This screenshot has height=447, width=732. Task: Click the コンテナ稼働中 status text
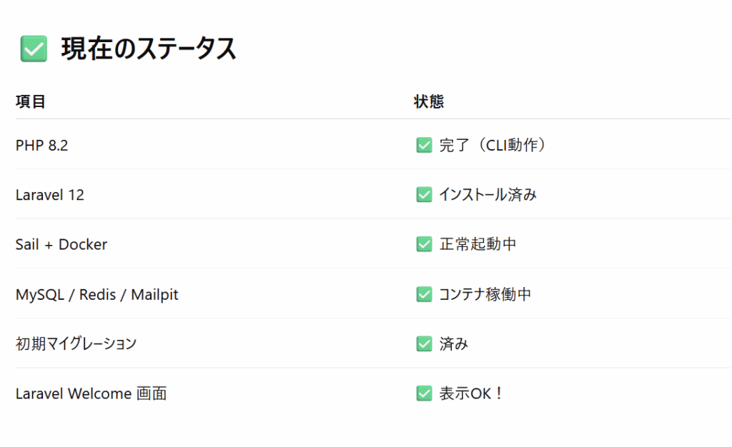pyautogui.click(x=485, y=294)
